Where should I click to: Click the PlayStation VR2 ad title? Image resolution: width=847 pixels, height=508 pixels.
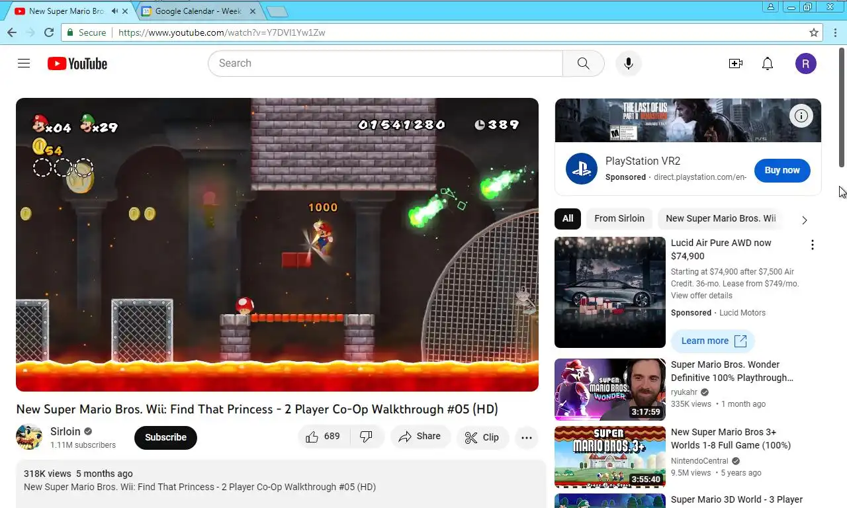pyautogui.click(x=643, y=161)
